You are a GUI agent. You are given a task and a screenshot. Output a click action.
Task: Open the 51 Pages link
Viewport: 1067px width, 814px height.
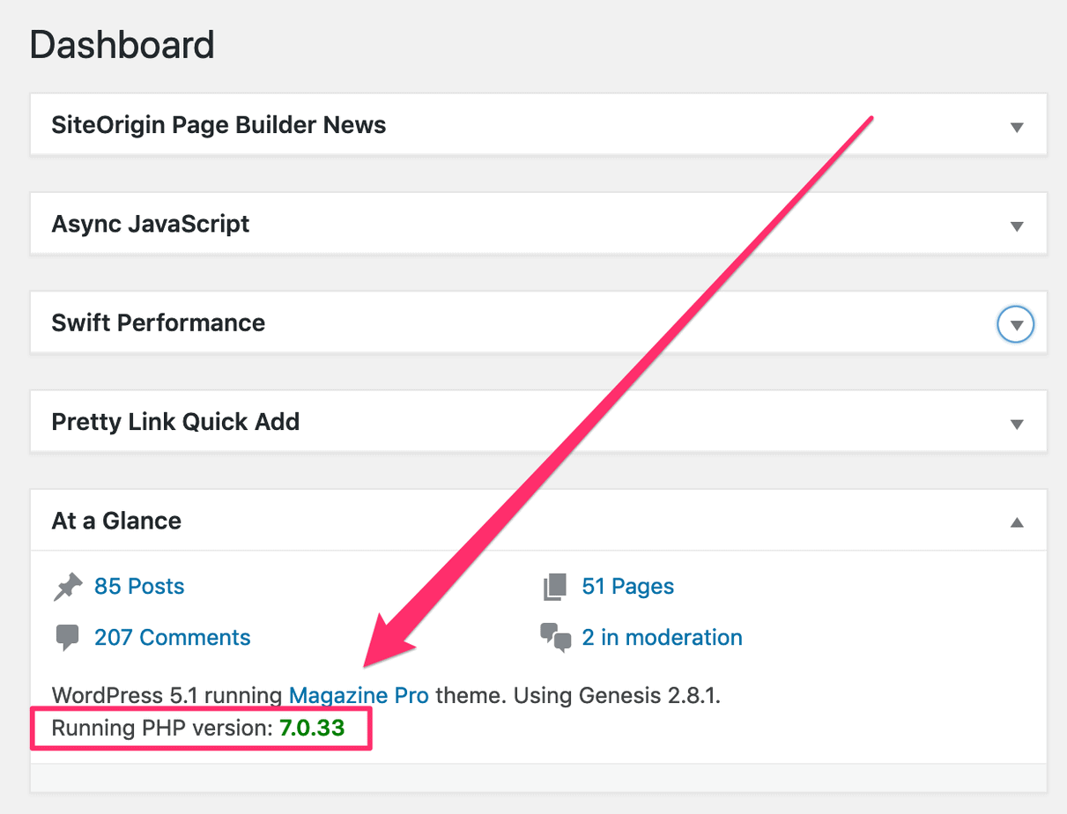coord(628,587)
